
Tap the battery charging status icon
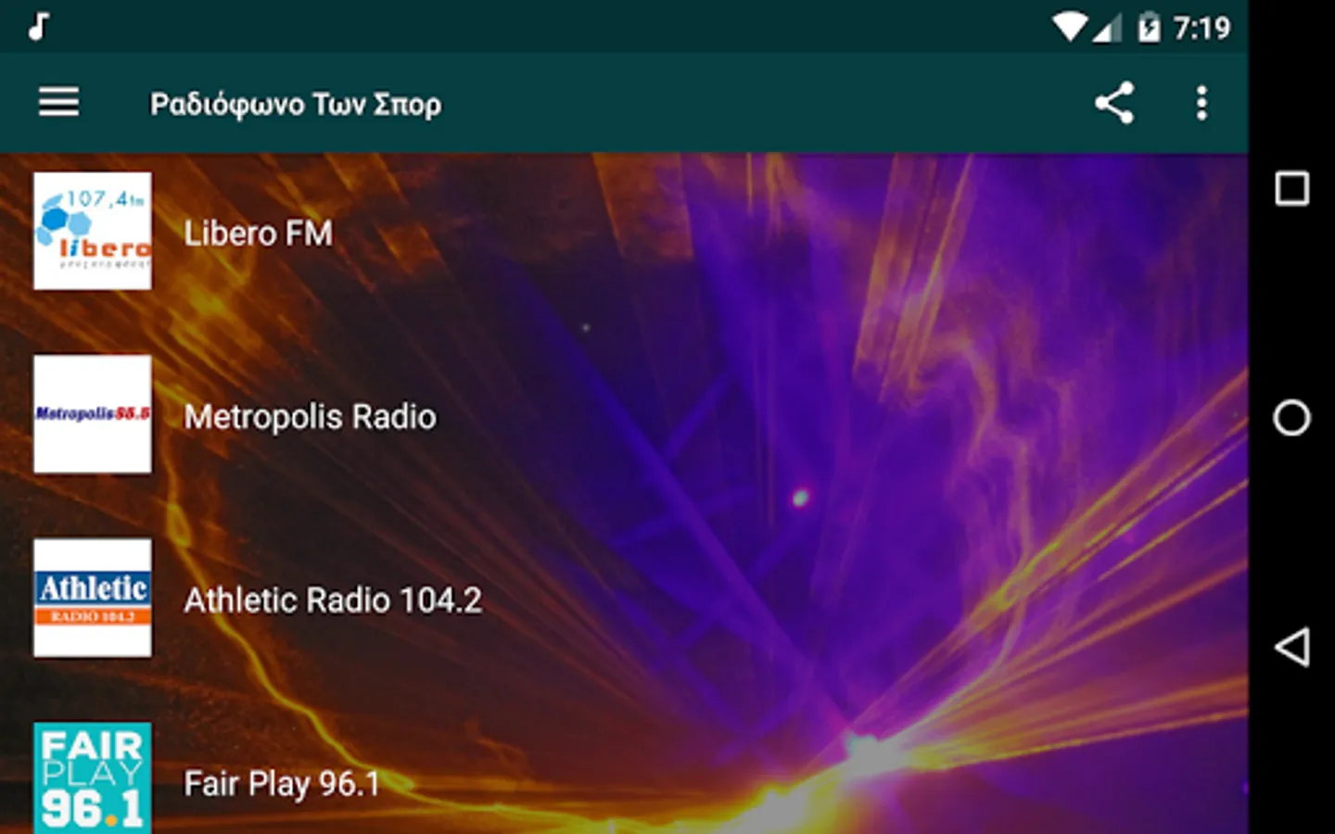point(1149,27)
